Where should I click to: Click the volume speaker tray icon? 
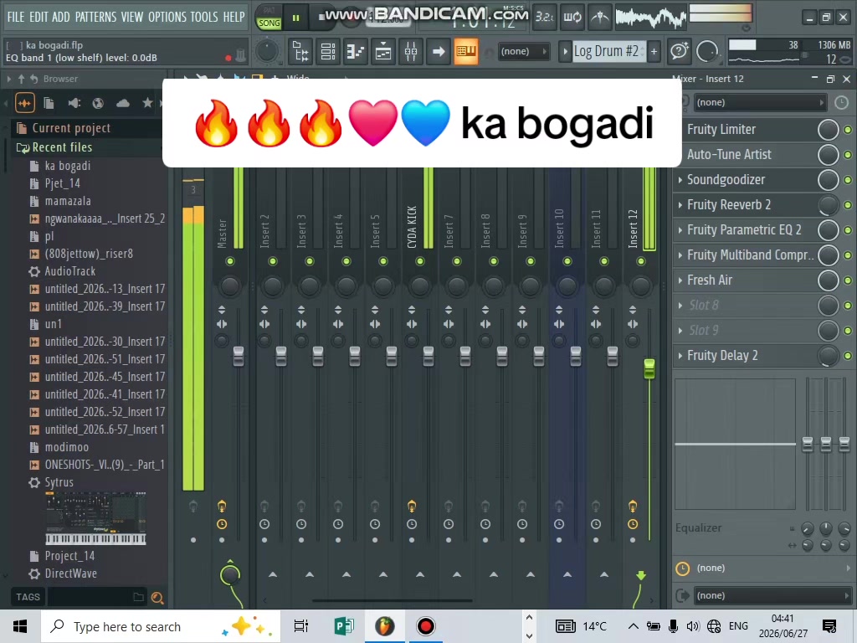692,626
